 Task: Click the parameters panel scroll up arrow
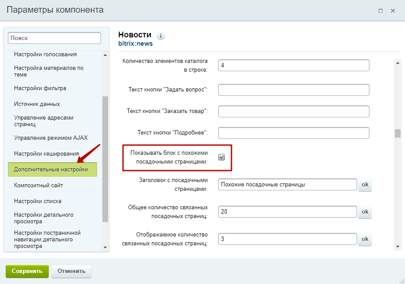pyautogui.click(x=398, y=63)
